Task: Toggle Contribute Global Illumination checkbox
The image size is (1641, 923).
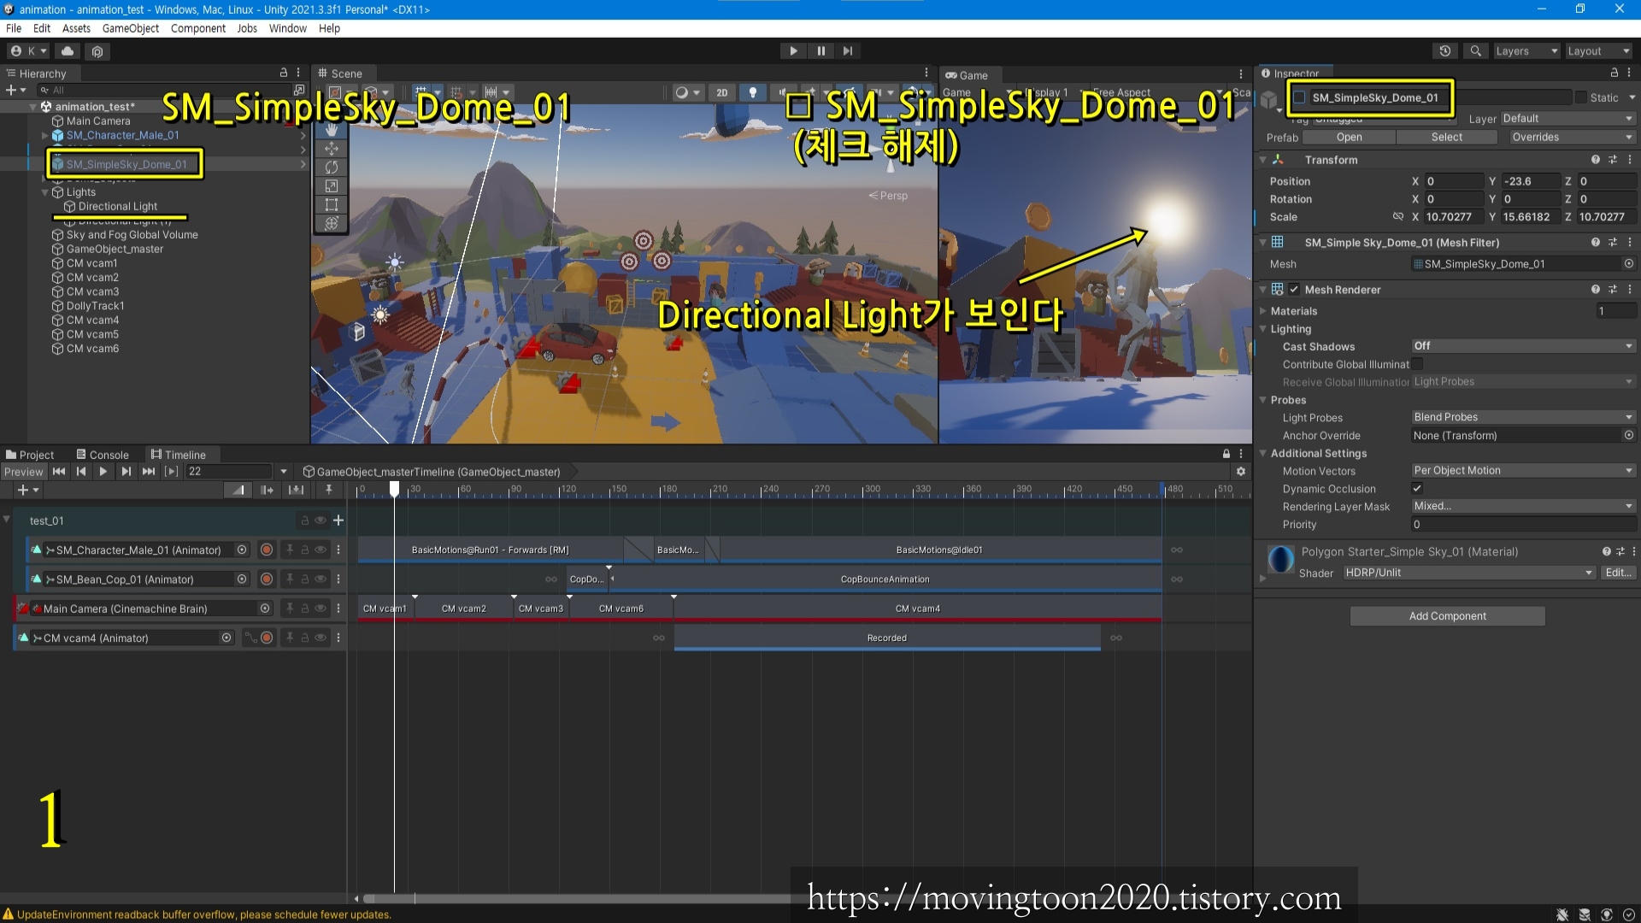Action: point(1417,364)
